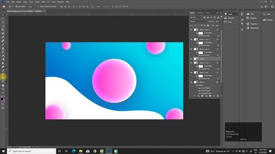Hide the Ellipse 1 copy 4 layer

191,30
